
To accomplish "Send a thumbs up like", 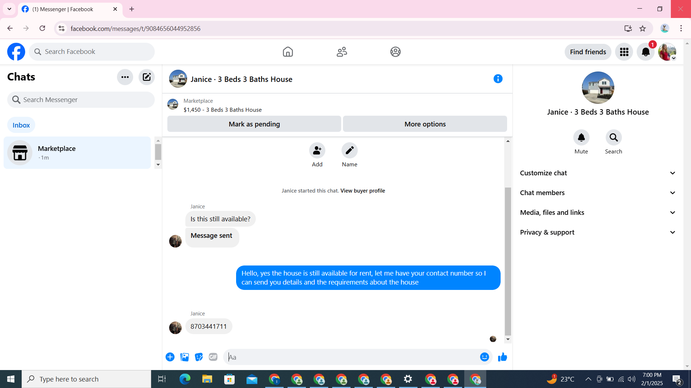I will click(x=502, y=357).
